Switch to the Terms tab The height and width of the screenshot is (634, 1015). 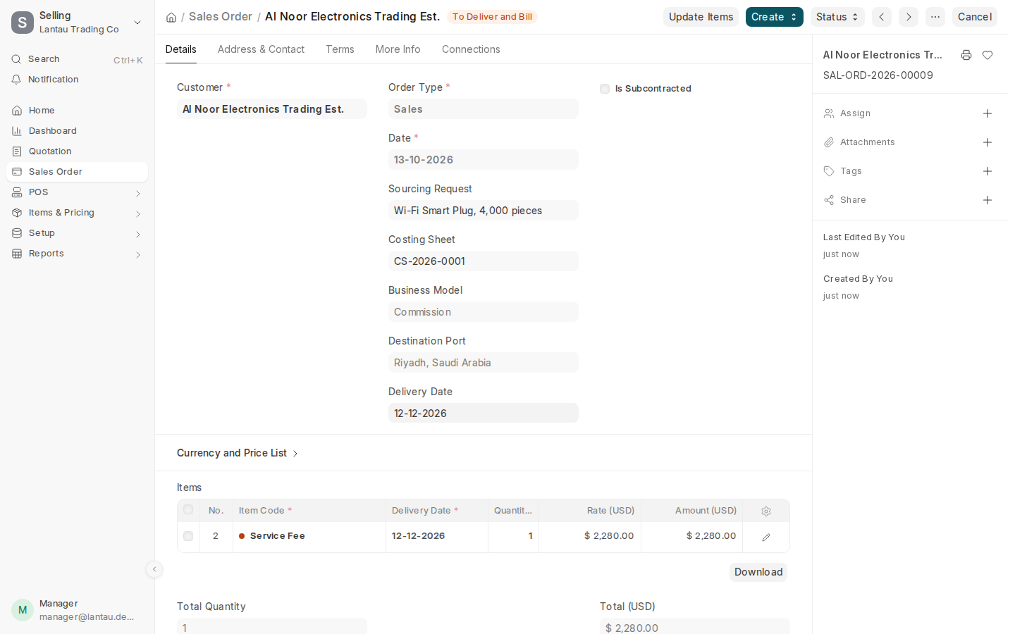[340, 49]
